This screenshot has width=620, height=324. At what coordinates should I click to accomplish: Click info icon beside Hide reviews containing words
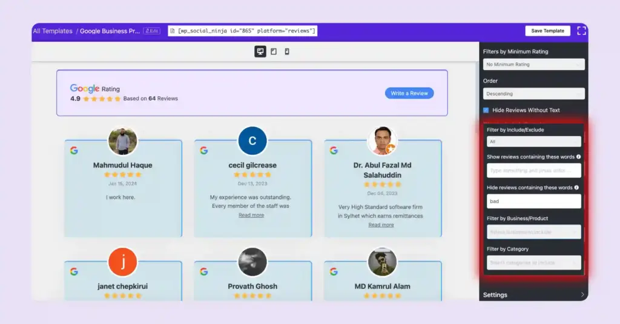point(576,187)
